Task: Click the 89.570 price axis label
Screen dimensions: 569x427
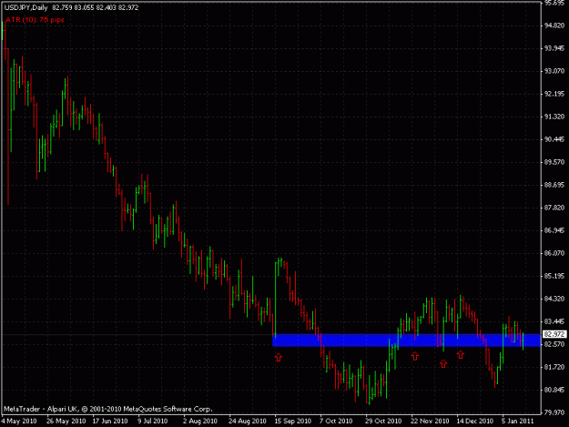Action: click(x=554, y=162)
